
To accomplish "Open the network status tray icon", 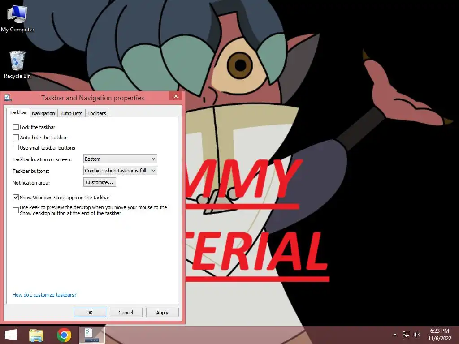I will point(406,334).
